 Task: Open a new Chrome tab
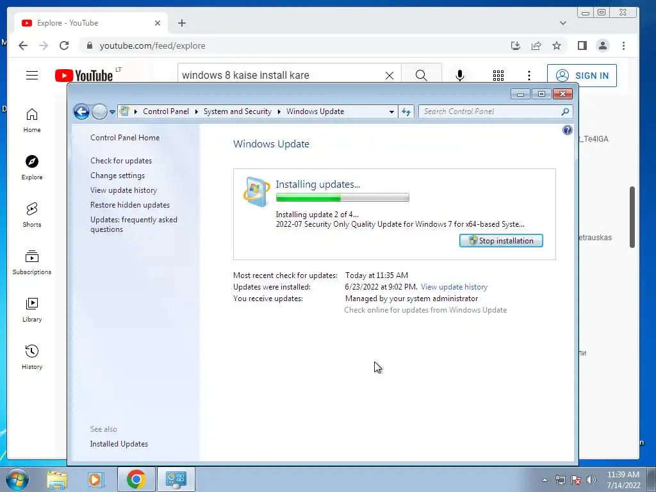click(x=181, y=23)
